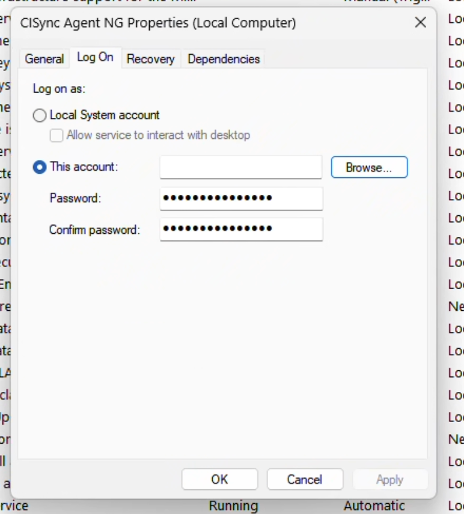The image size is (464, 514).
Task: Click the Apply button
Action: coord(390,479)
